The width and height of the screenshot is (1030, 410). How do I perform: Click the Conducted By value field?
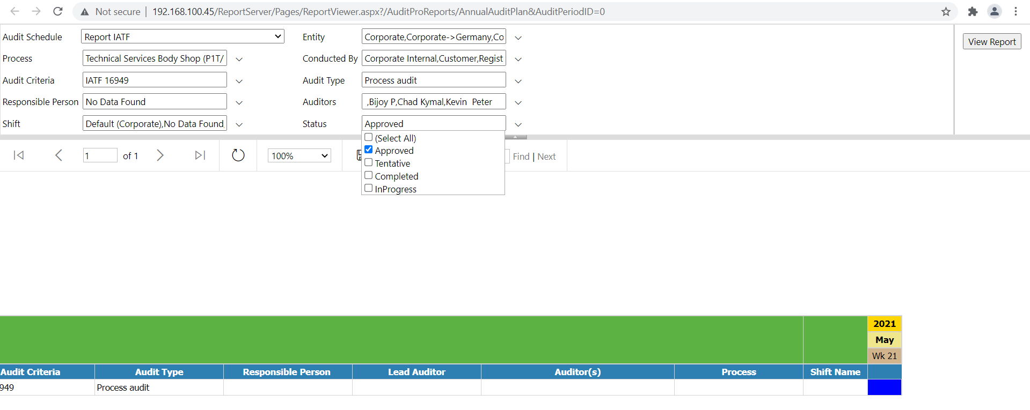click(434, 58)
